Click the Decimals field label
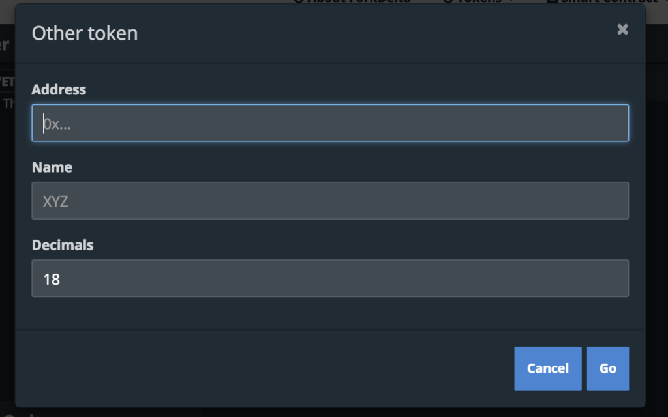Viewport: 668px width, 417px height. pyautogui.click(x=63, y=245)
